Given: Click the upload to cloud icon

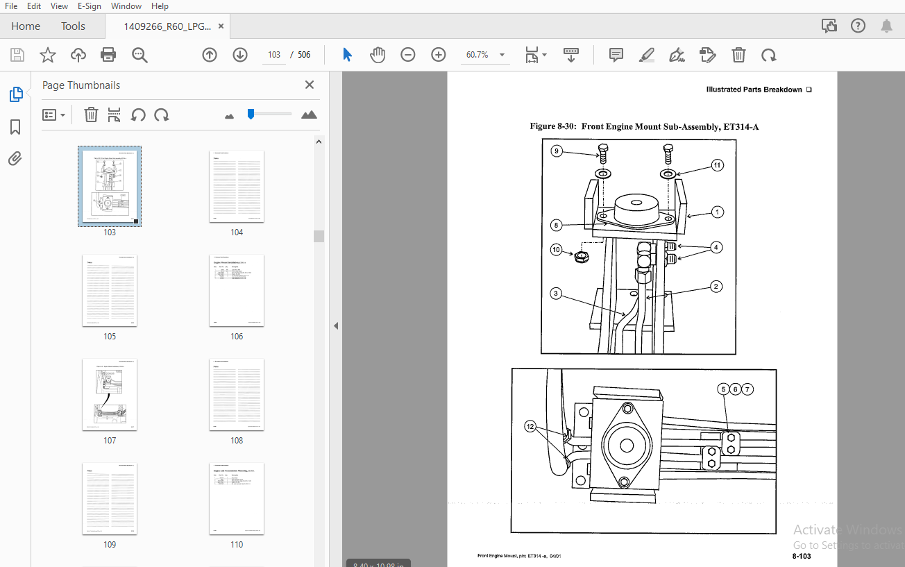Looking at the screenshot, I should tap(78, 55).
